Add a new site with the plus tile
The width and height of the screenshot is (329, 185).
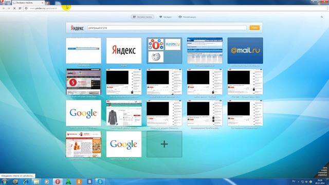(164, 144)
